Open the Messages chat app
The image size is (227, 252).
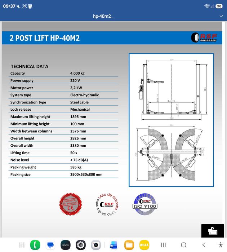[50, 245]
